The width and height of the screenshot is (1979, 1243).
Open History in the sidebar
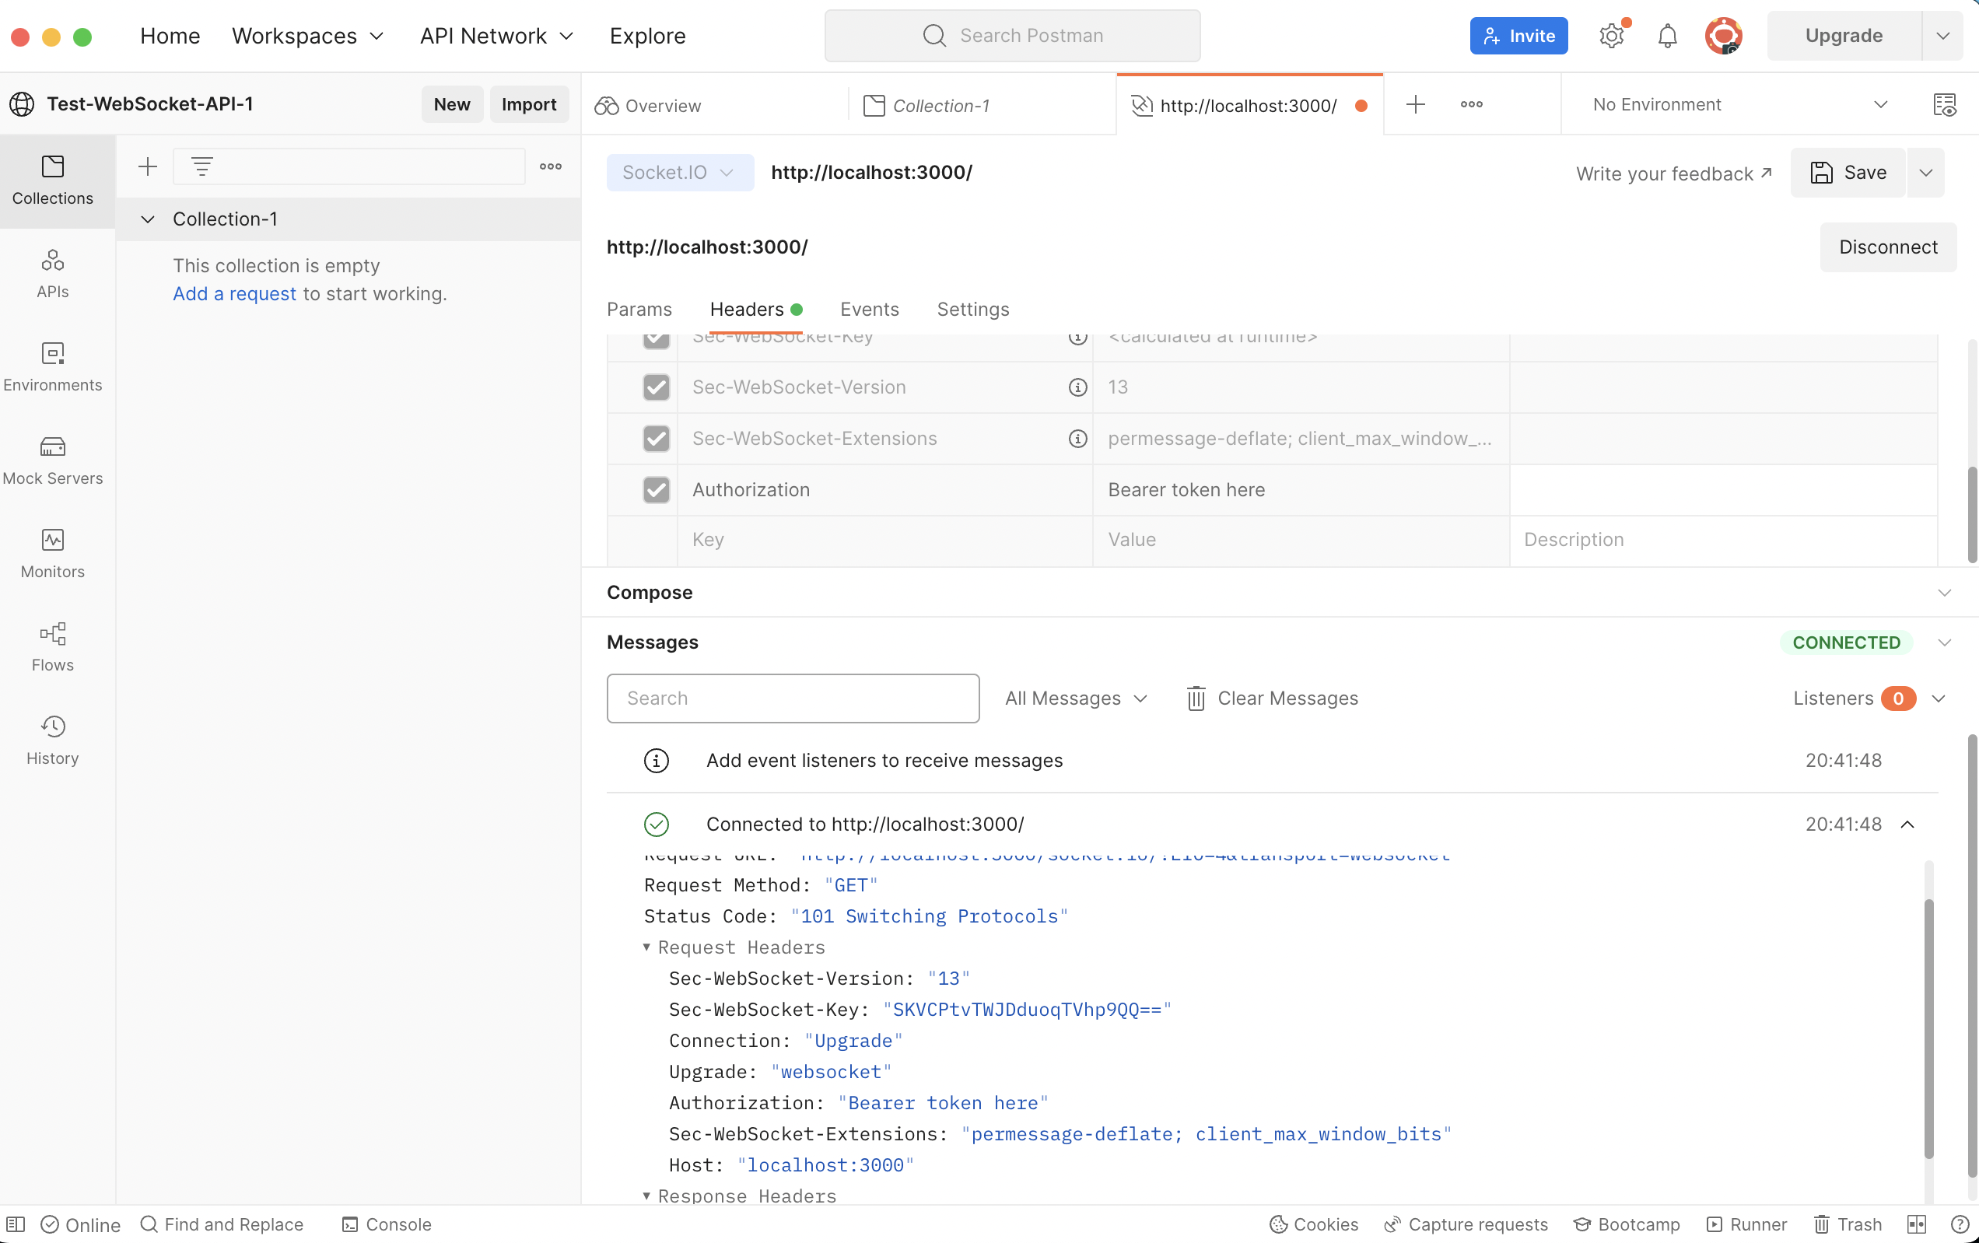tap(53, 740)
